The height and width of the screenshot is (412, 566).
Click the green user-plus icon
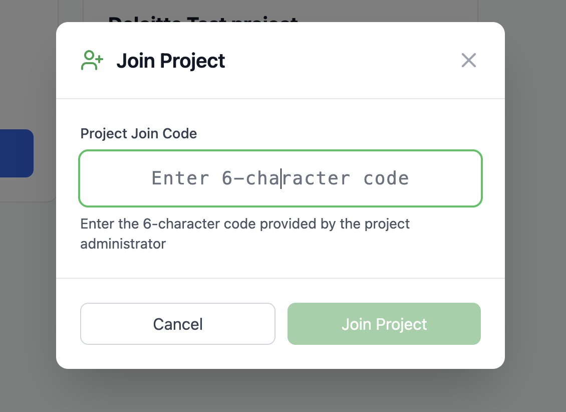(x=92, y=61)
